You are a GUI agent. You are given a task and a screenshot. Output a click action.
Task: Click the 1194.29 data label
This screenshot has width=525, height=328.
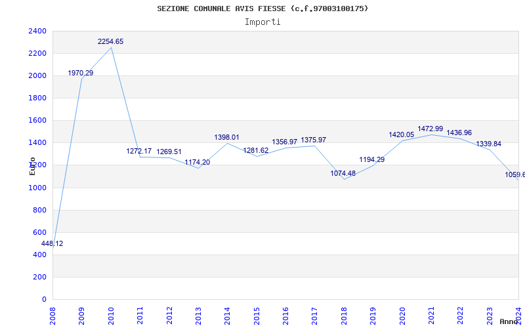coord(371,159)
